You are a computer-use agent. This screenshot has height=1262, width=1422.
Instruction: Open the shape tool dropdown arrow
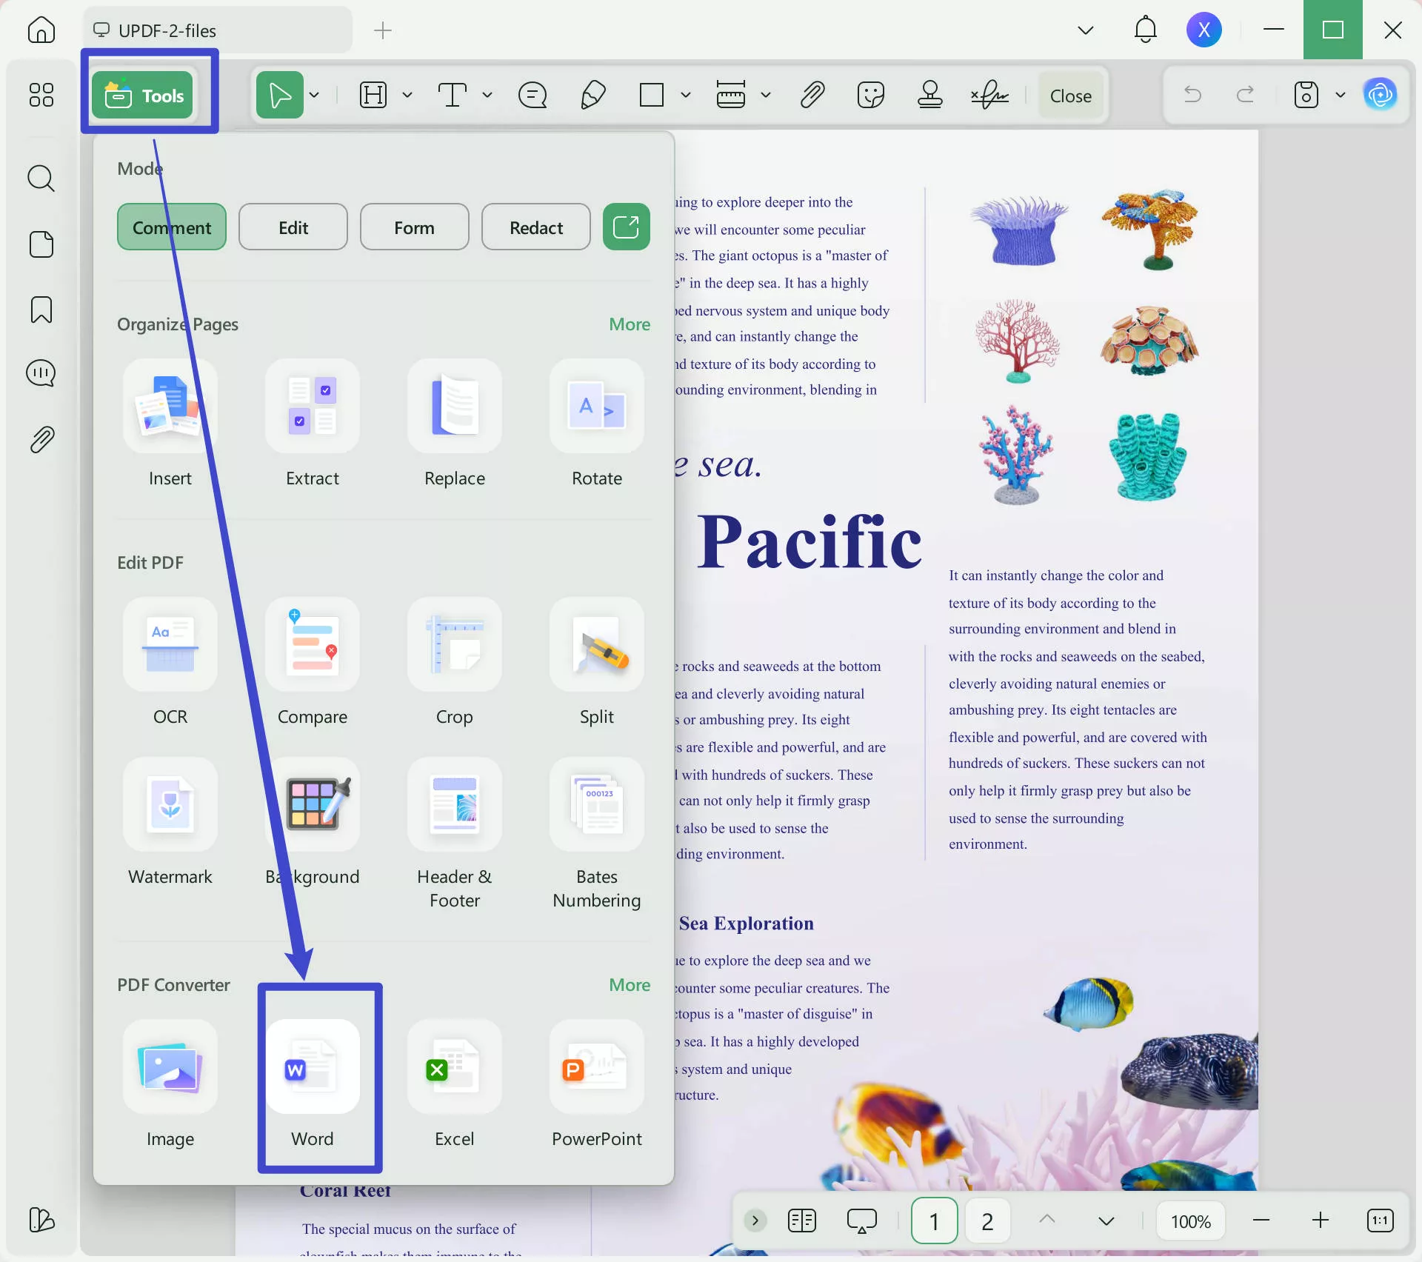(x=685, y=95)
